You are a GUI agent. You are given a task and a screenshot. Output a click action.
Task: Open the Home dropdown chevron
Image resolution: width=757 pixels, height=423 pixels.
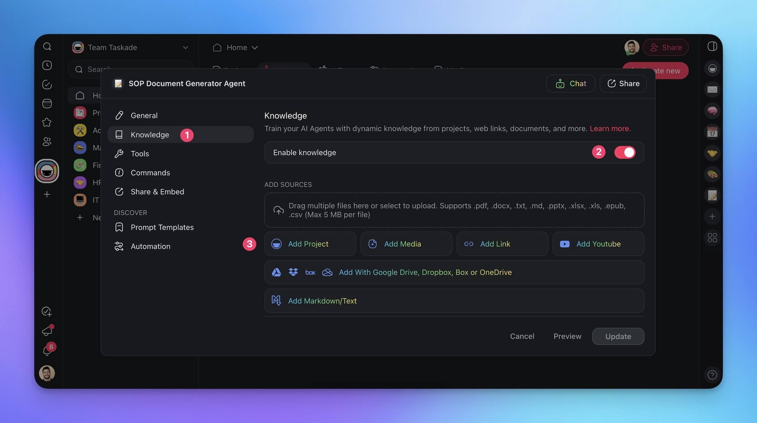tap(255, 48)
